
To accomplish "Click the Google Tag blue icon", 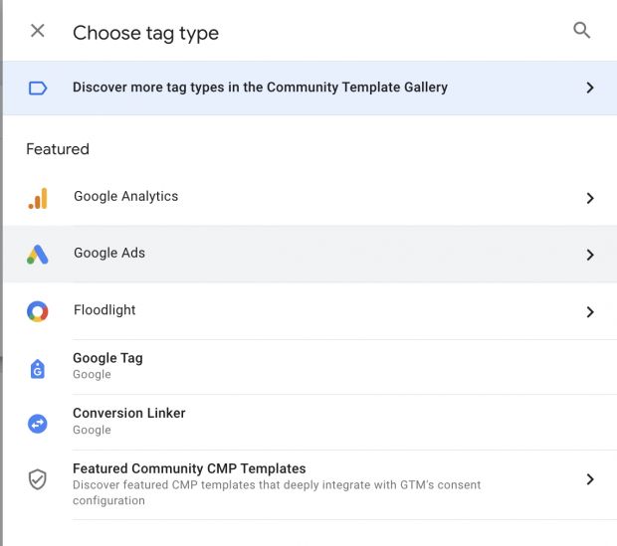I will 38,369.
